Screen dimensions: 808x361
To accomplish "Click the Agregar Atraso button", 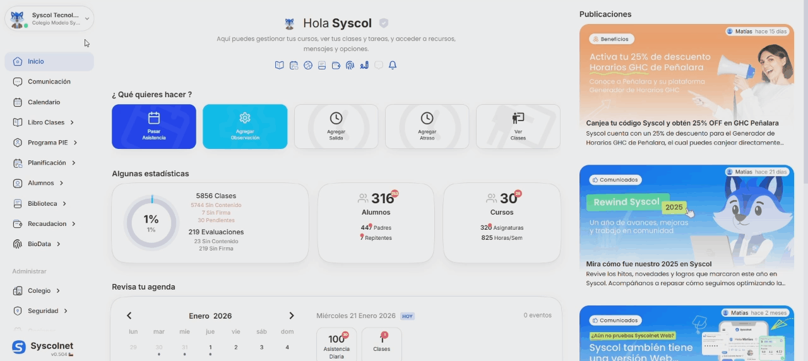I will click(x=427, y=127).
